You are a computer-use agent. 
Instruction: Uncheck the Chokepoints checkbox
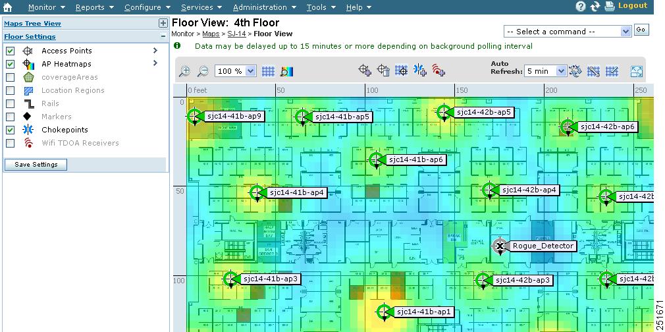pyautogui.click(x=11, y=130)
